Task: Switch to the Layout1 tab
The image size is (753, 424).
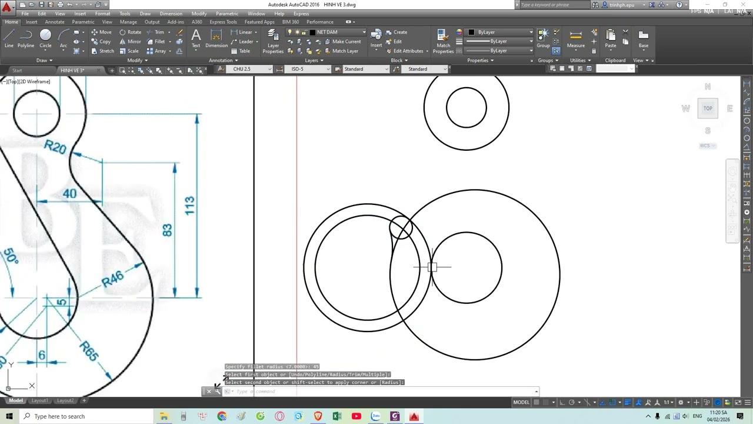Action: (x=39, y=400)
